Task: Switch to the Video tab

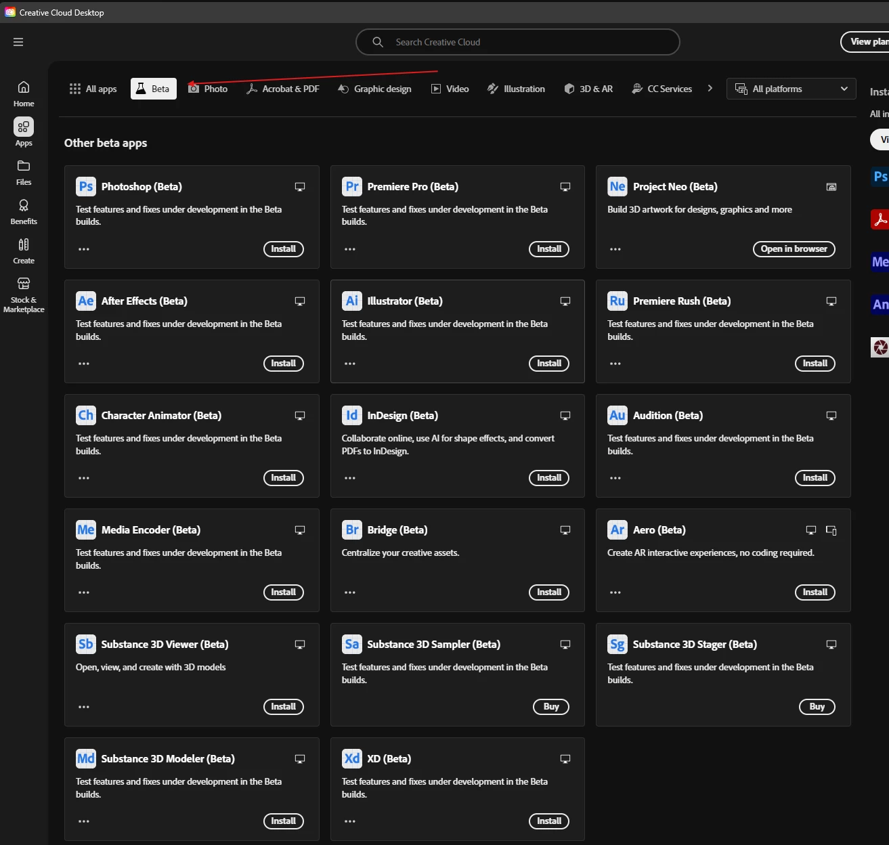Action: 450,89
